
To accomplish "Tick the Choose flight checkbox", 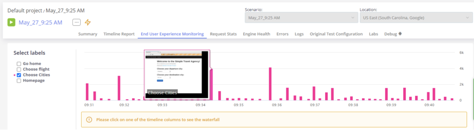I will coord(19,69).
